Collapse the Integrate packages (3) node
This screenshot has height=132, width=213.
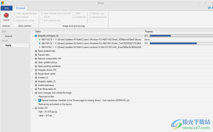click(33, 36)
